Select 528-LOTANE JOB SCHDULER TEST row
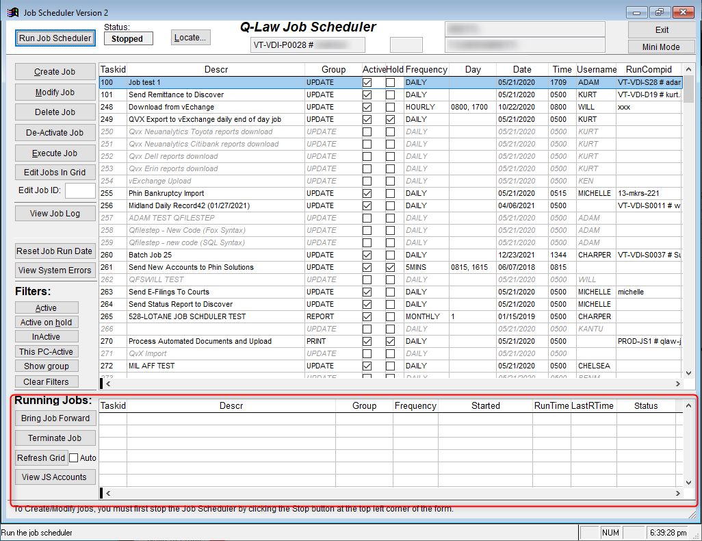Screen dimensions: 702x541 point(390,316)
